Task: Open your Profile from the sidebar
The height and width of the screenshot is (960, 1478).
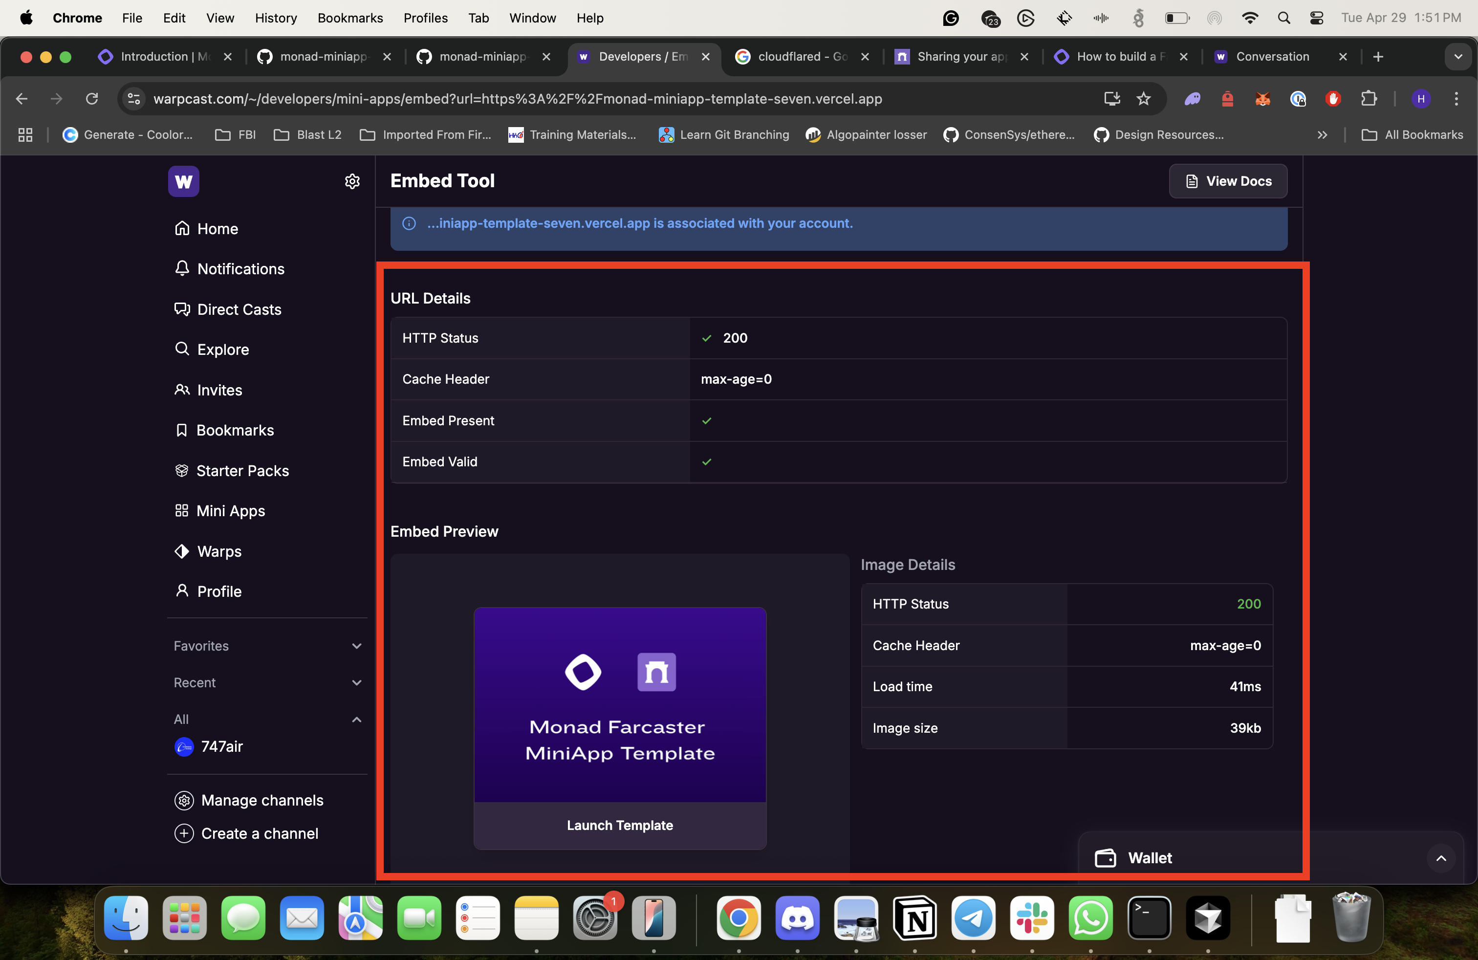Action: (218, 591)
